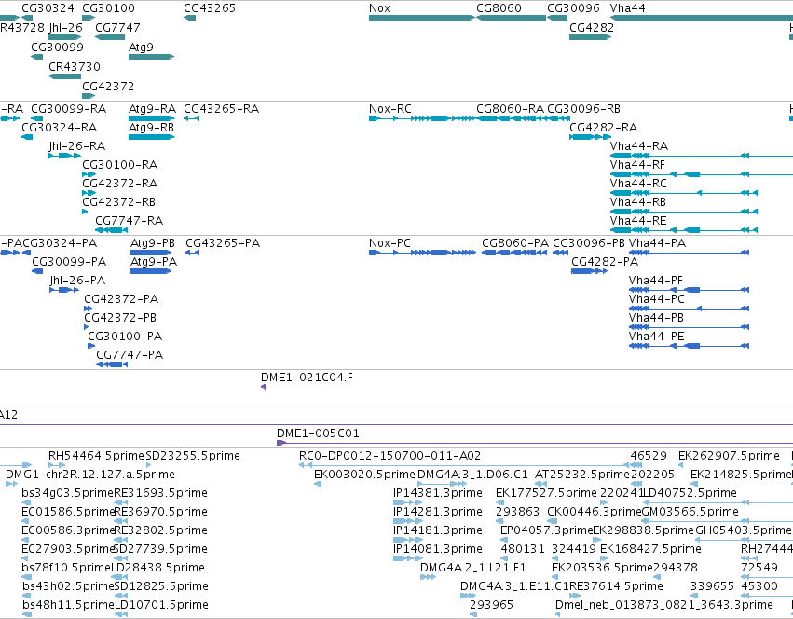Click the CG30099 gene feature

pos(37,57)
